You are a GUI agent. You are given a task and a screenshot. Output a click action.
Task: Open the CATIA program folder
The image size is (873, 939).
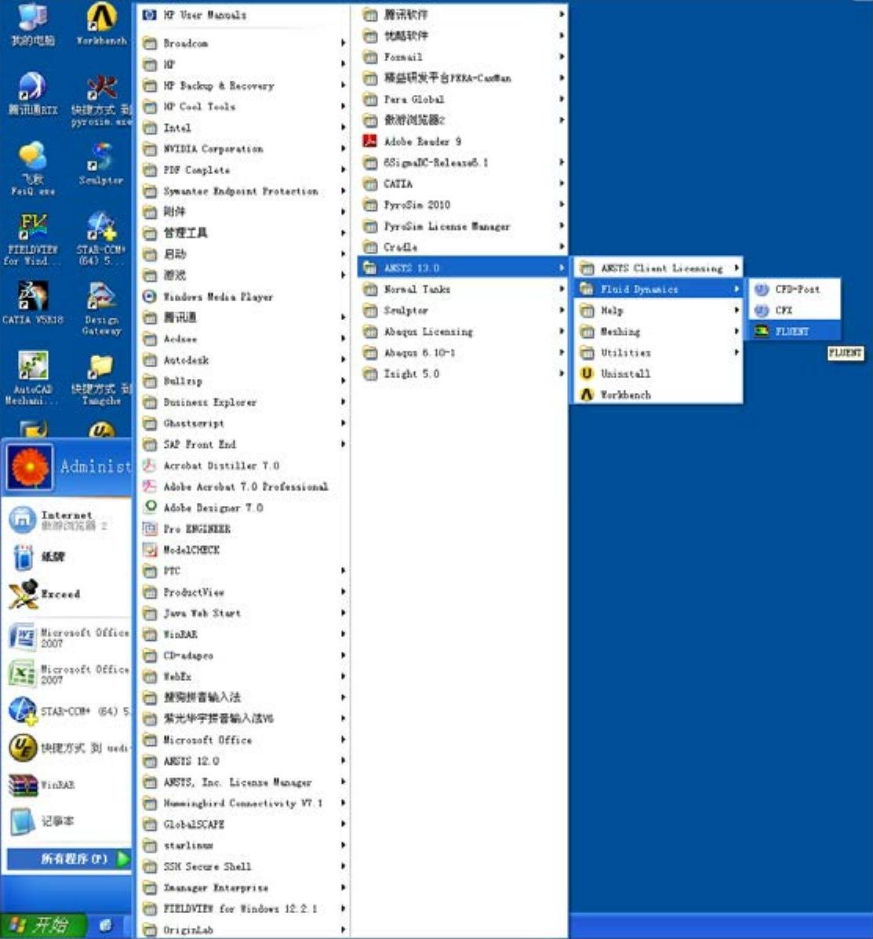tap(462, 184)
